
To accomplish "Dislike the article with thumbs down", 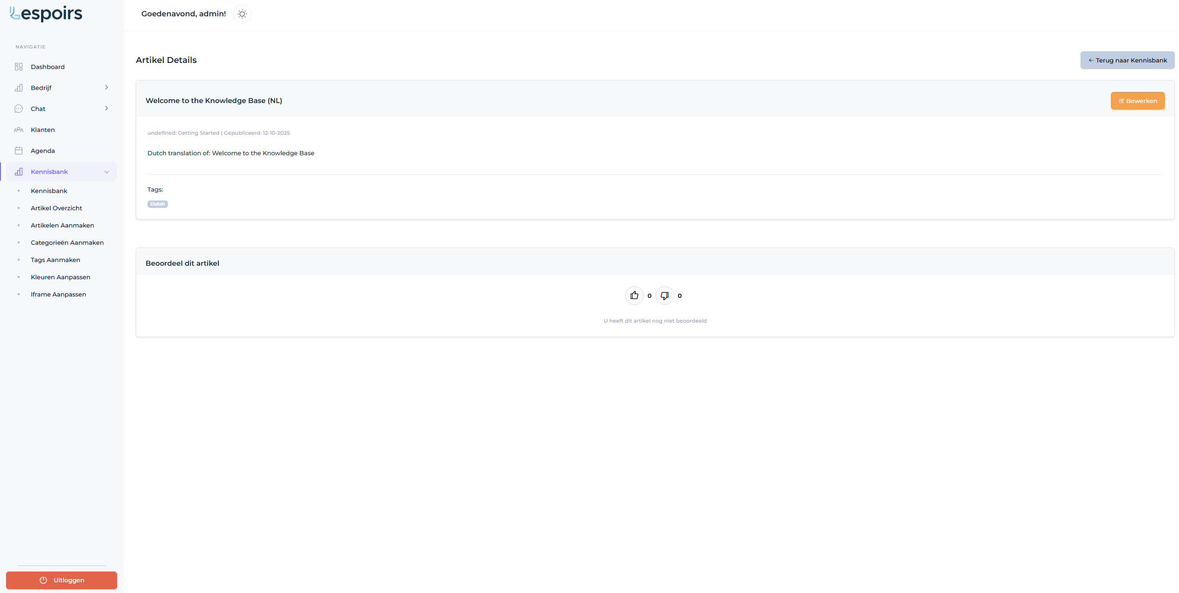I will (664, 296).
